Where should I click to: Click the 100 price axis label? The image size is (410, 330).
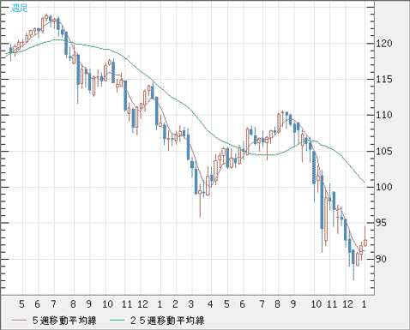click(x=384, y=187)
